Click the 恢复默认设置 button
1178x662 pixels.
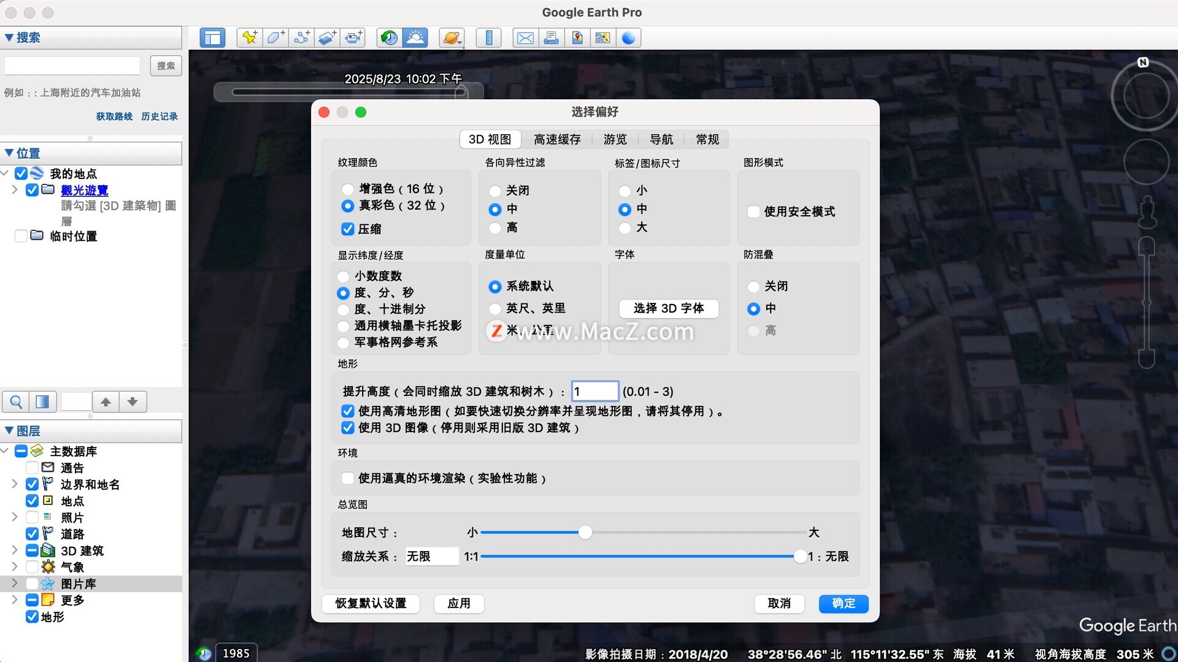click(371, 604)
